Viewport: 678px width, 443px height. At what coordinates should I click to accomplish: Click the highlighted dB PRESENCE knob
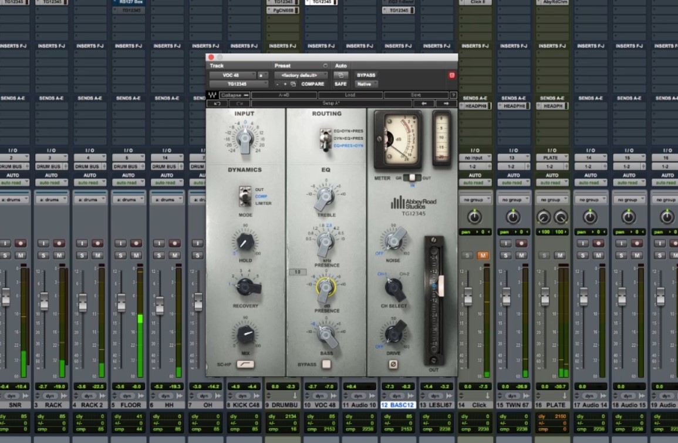tap(326, 288)
